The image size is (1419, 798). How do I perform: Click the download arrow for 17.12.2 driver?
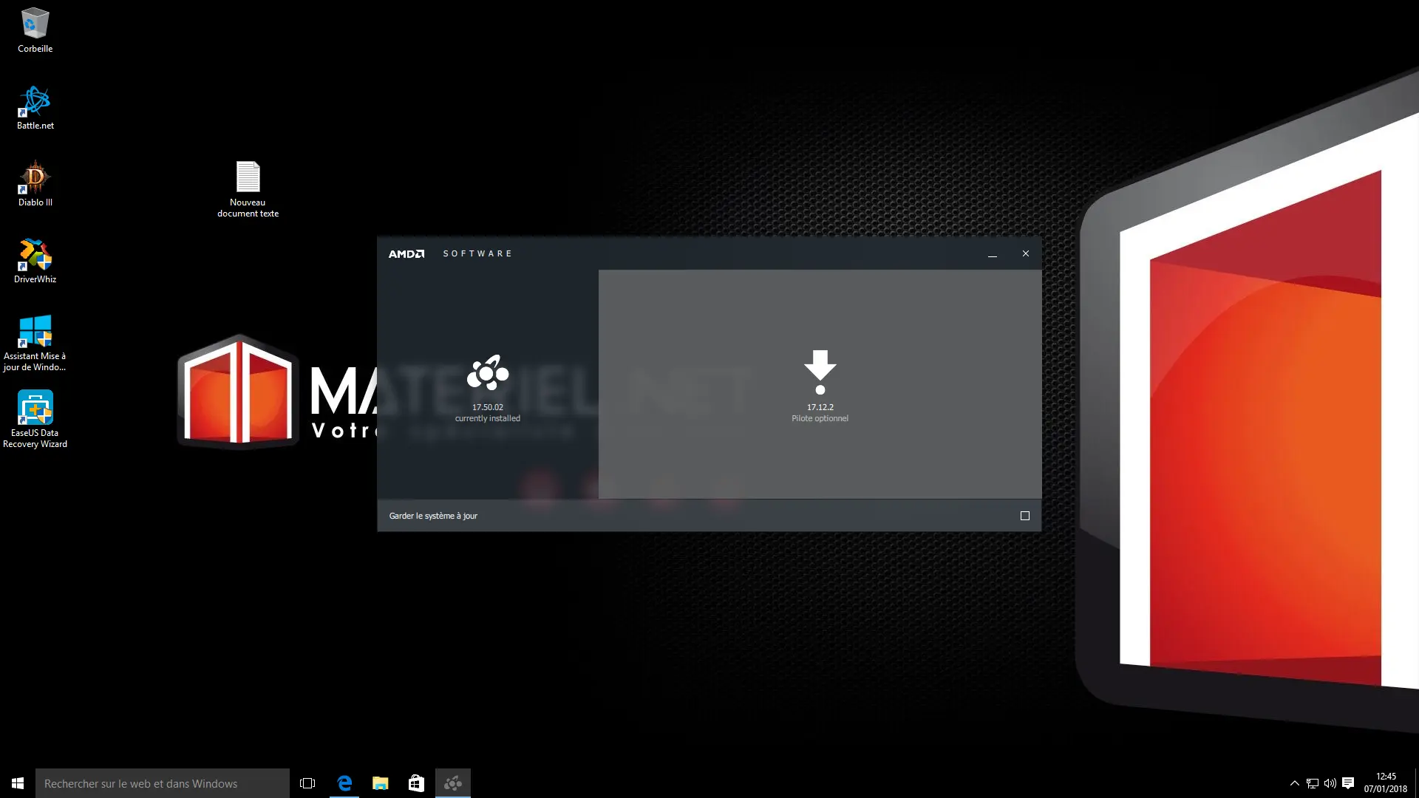pos(820,372)
